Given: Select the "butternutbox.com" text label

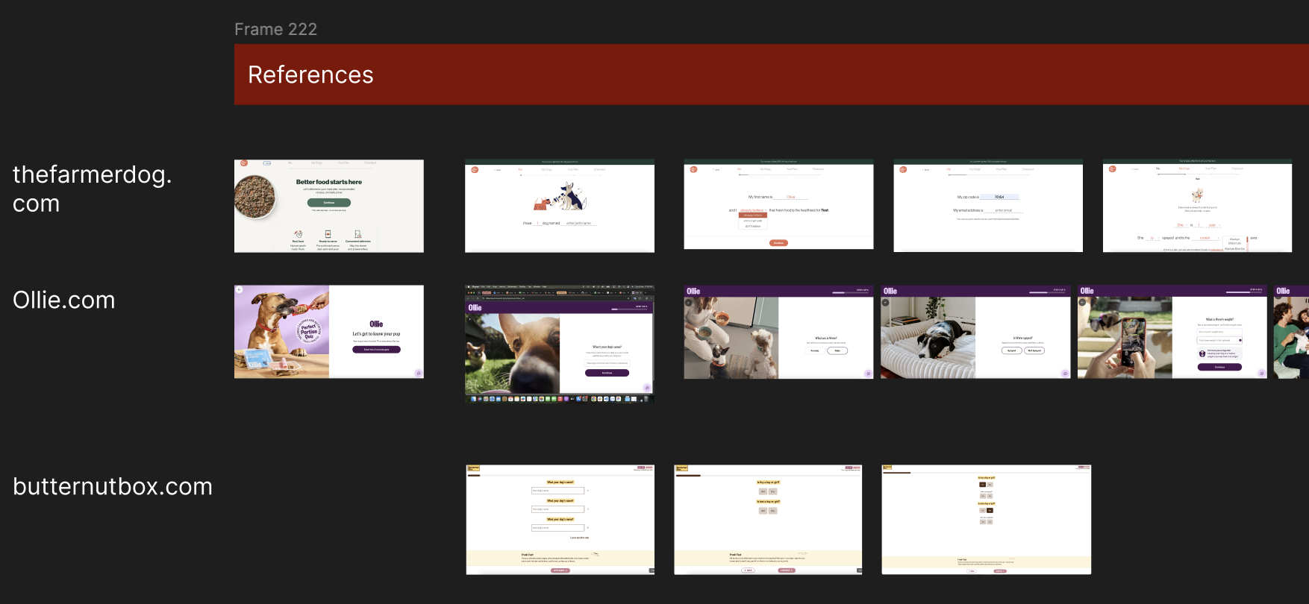Looking at the screenshot, I should click(113, 486).
